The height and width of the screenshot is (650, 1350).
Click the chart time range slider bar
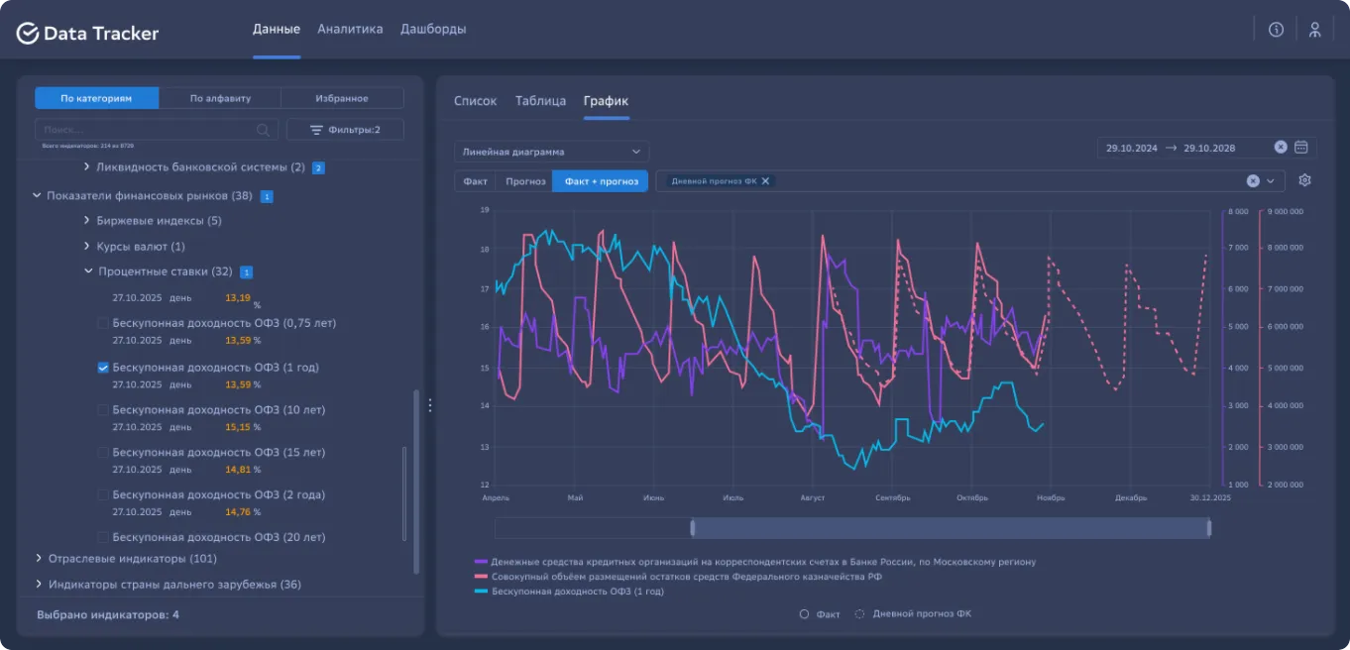951,528
